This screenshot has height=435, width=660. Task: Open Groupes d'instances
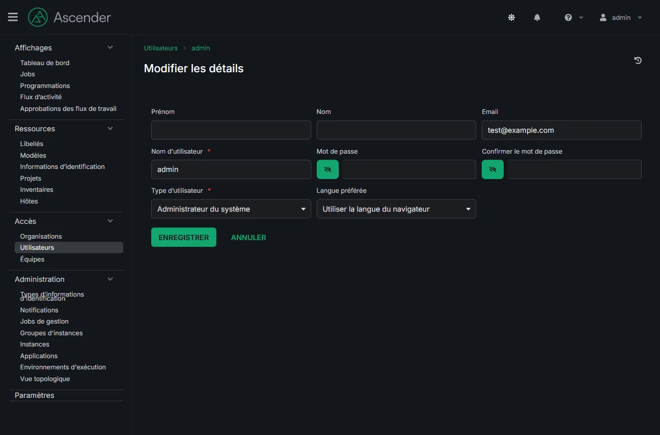coord(51,333)
